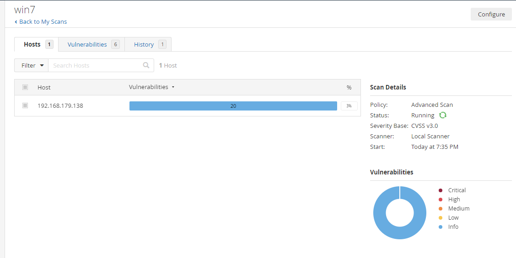Click the CVSS v3.0 severity base value
This screenshot has width=516, height=258.
pos(425,126)
